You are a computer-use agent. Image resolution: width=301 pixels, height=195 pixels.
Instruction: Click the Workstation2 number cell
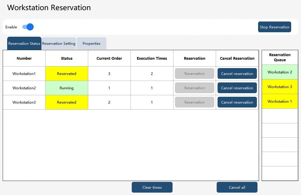pos(24,88)
